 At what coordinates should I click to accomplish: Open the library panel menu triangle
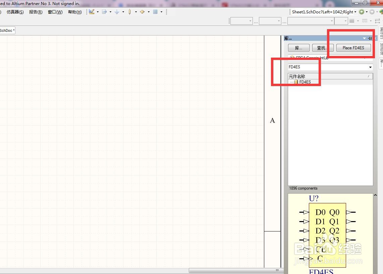click(364, 38)
